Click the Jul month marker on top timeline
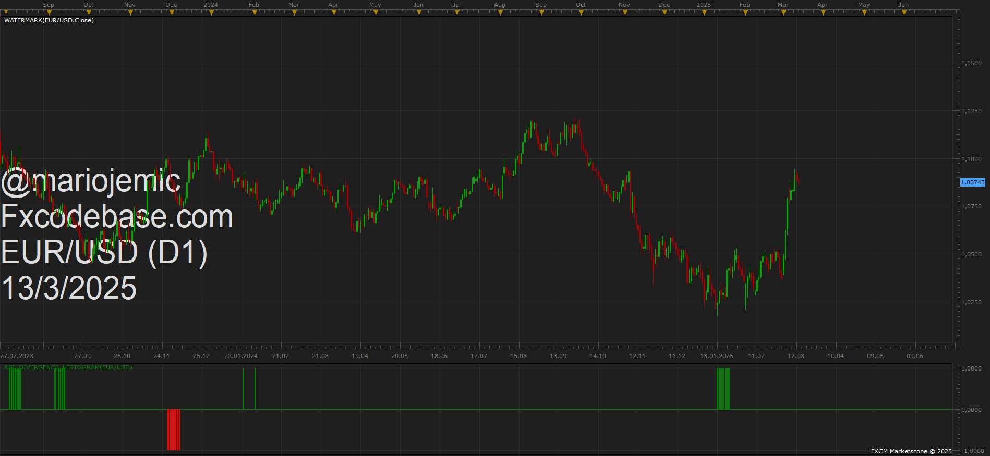 click(x=456, y=5)
